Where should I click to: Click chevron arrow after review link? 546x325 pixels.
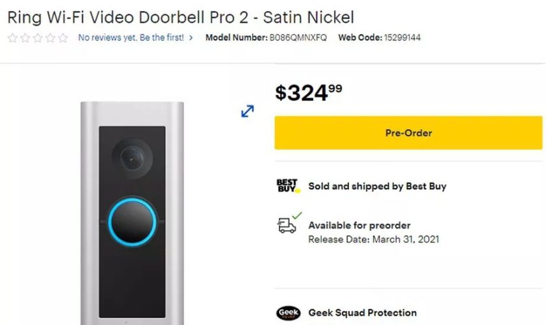click(x=191, y=38)
